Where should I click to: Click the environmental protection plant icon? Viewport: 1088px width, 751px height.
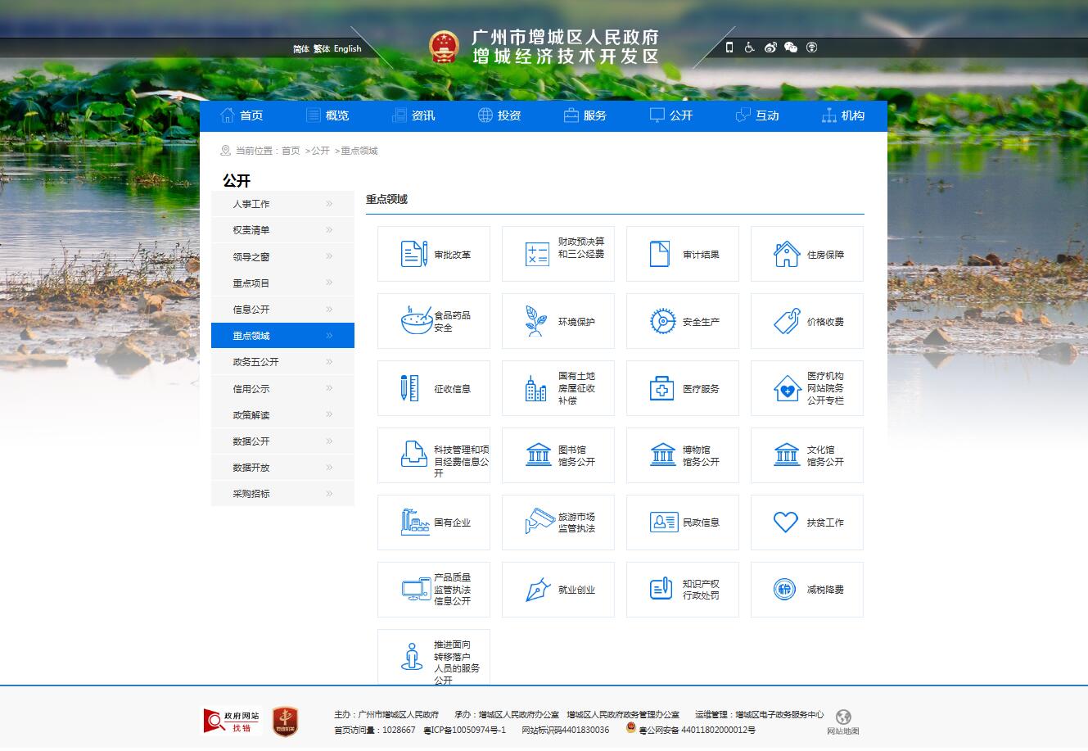pyautogui.click(x=536, y=321)
